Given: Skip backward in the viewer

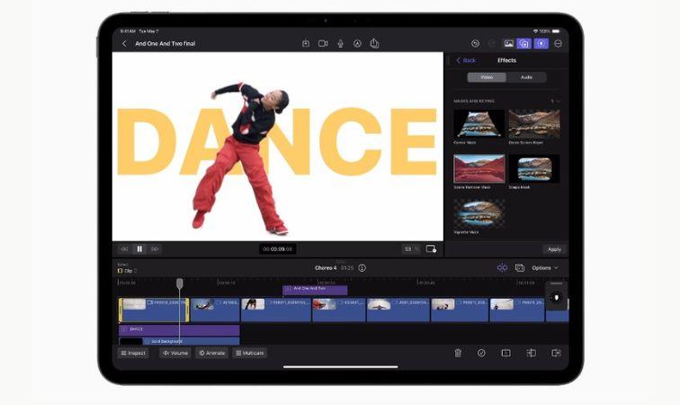Looking at the screenshot, I should coord(124,248).
